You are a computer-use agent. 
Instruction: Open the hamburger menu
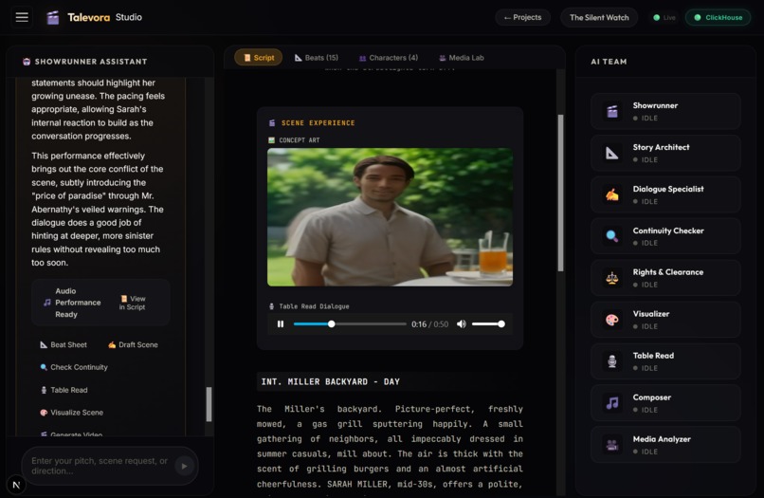coord(22,17)
